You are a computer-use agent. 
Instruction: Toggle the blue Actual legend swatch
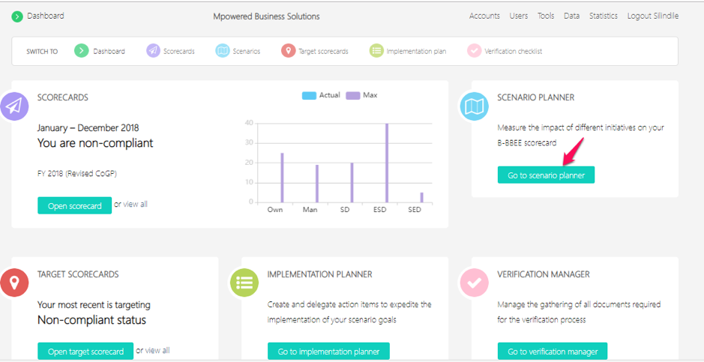(x=309, y=95)
